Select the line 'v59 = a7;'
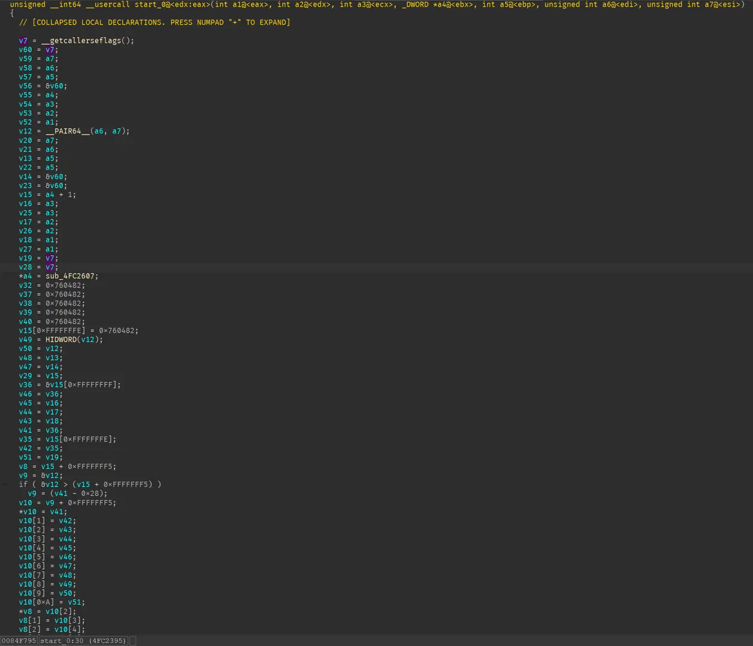Image resolution: width=753 pixels, height=646 pixels. click(x=38, y=59)
